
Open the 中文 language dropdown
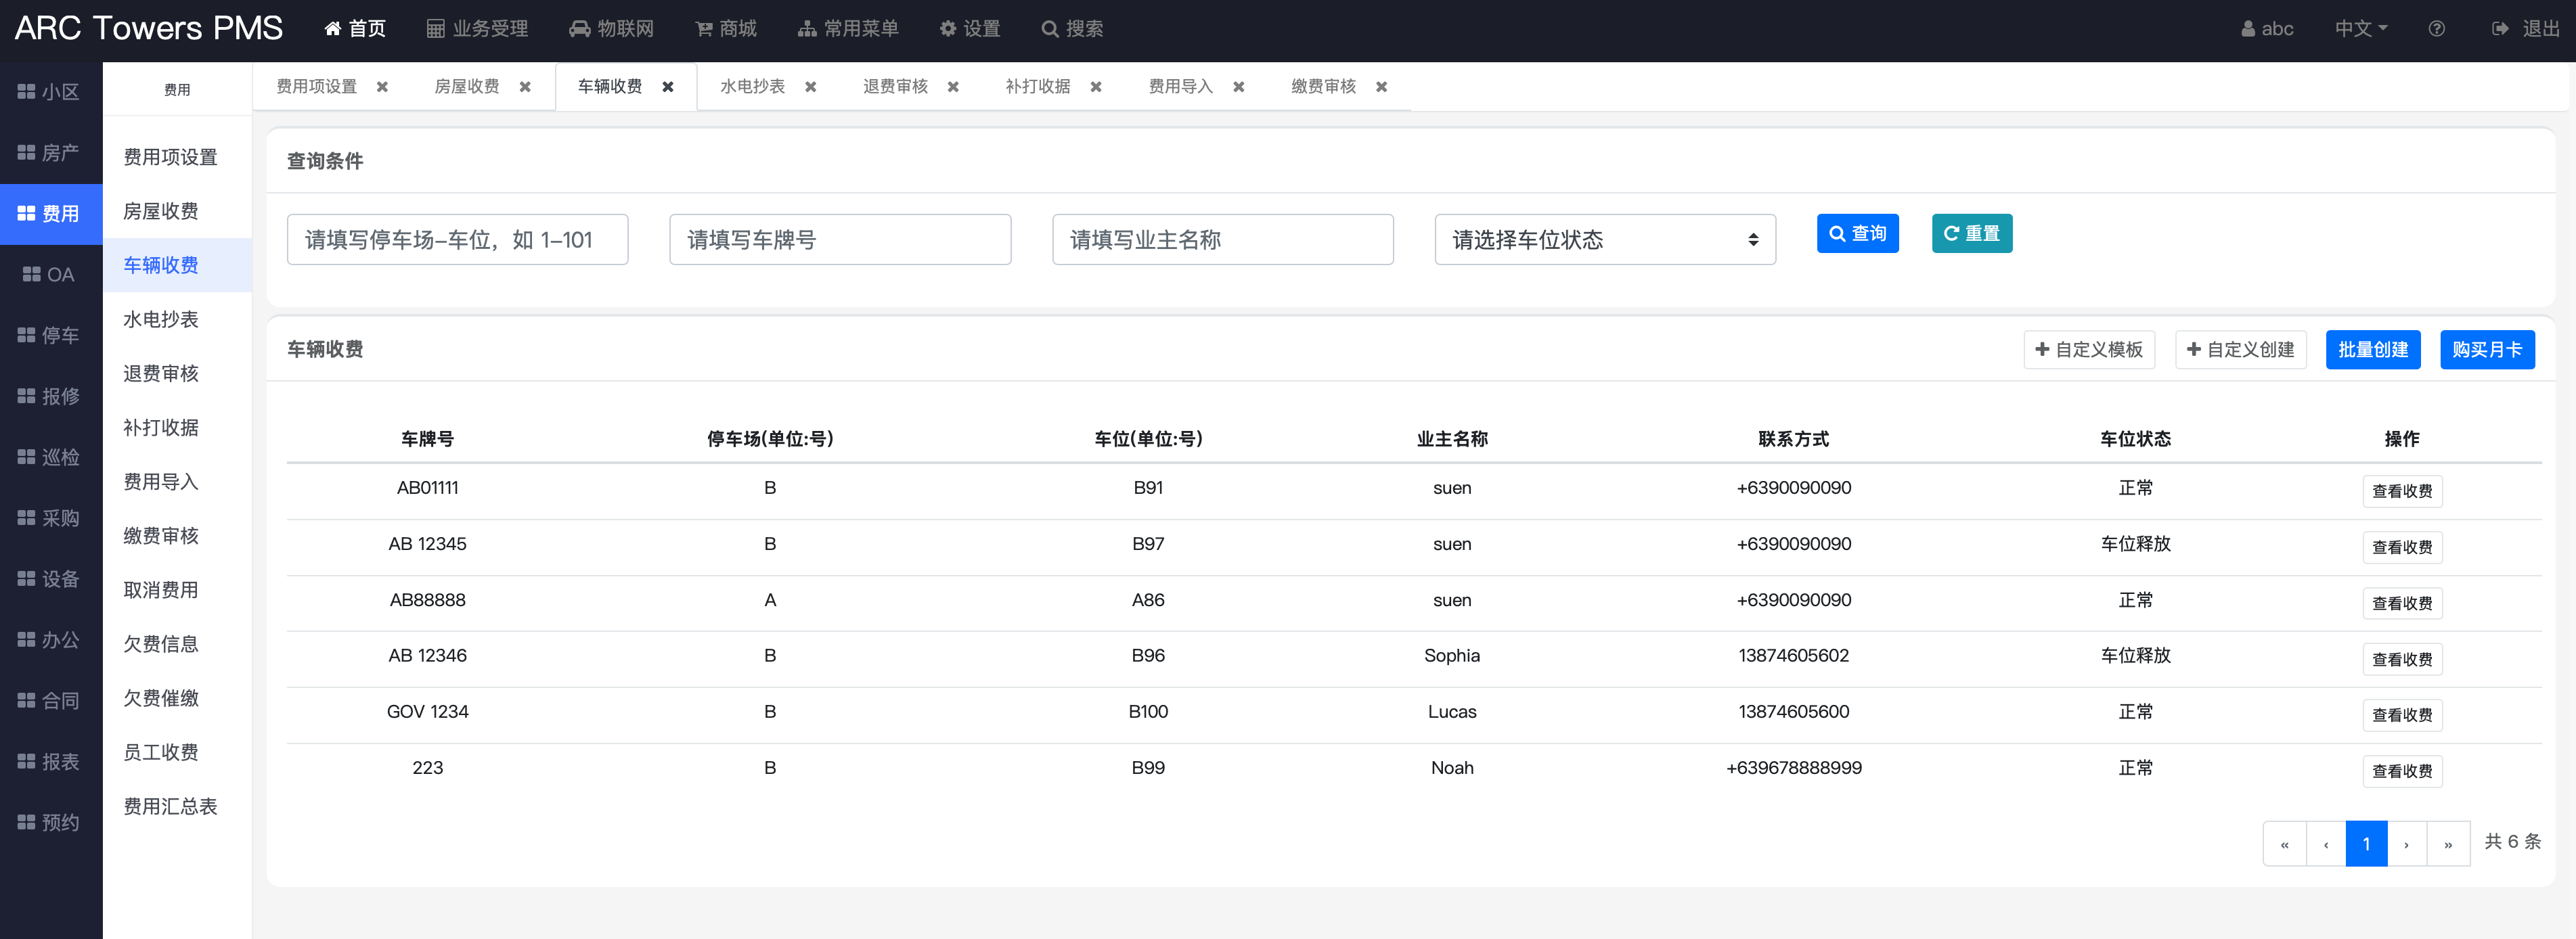click(x=2360, y=29)
